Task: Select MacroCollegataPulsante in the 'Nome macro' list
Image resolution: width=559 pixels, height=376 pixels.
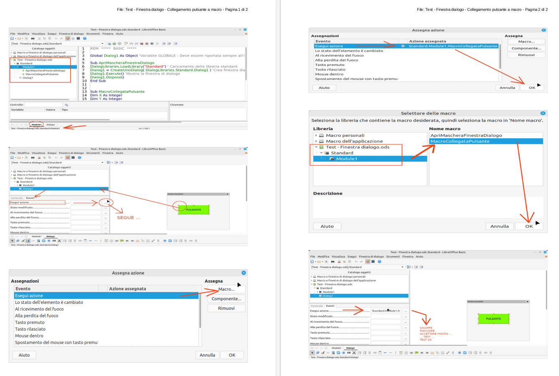Action: click(486, 141)
